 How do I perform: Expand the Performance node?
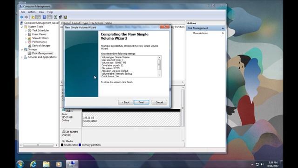[26, 42]
